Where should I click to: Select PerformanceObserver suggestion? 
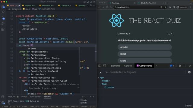pos(54,78)
